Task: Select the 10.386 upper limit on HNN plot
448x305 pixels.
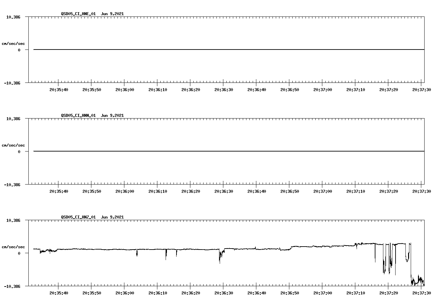Action: click(x=13, y=119)
